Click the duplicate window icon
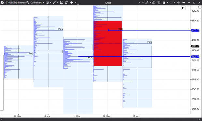The width and height of the screenshot is (202, 121). [159, 3]
